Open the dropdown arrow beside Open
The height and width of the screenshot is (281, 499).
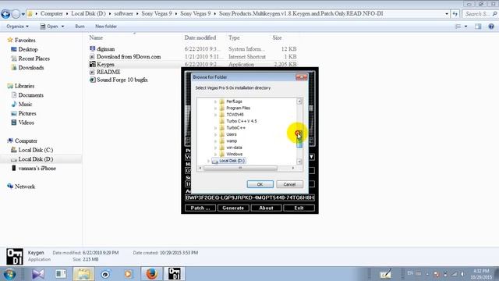click(x=62, y=26)
